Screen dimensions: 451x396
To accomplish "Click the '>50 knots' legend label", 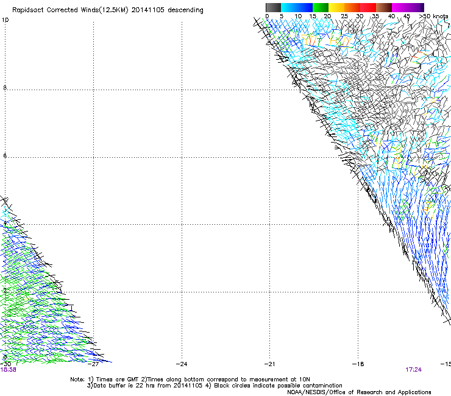I will (434, 16).
